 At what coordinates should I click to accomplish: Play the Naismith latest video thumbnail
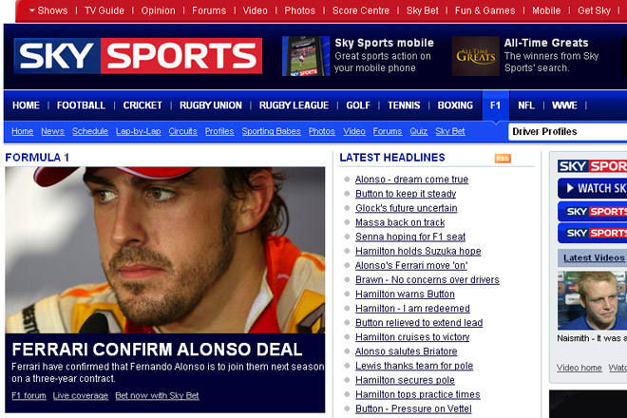[589, 300]
